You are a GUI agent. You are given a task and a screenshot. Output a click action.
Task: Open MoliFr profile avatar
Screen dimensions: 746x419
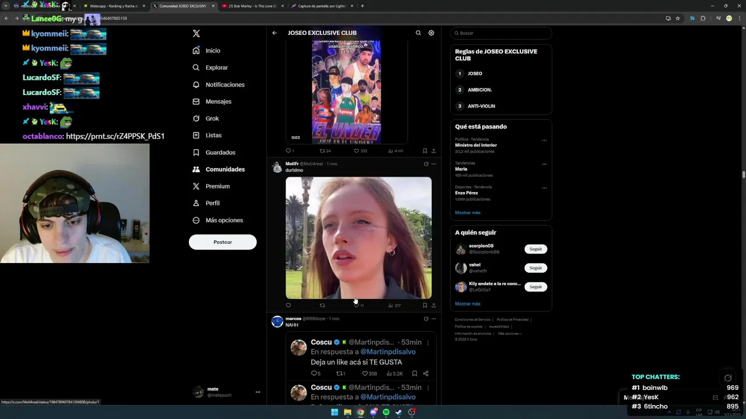coord(277,167)
